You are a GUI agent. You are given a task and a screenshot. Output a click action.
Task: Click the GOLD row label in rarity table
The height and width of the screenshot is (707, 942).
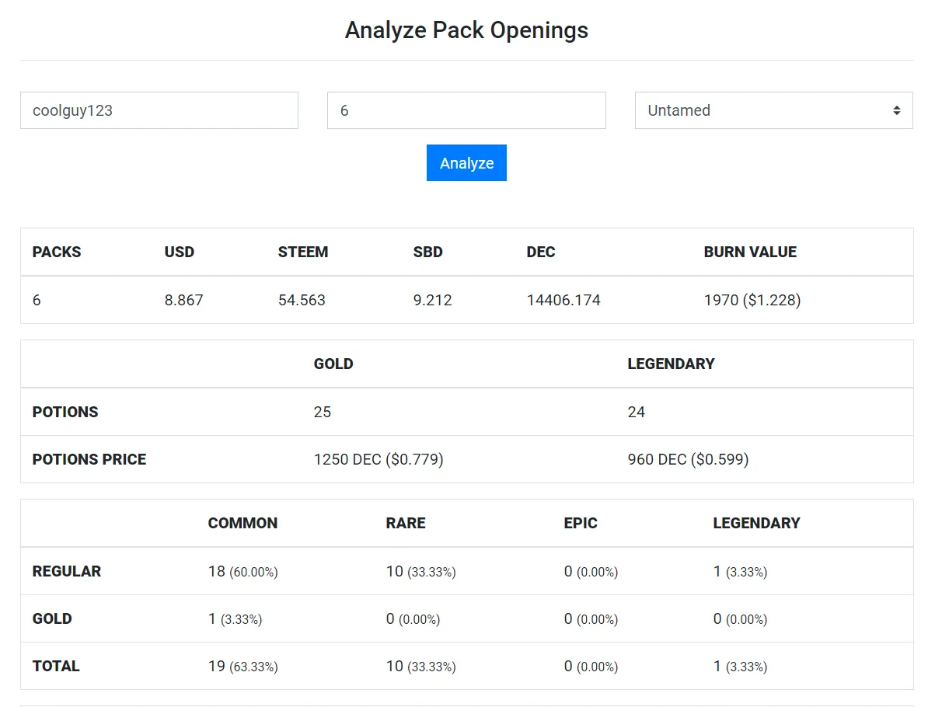(52, 618)
